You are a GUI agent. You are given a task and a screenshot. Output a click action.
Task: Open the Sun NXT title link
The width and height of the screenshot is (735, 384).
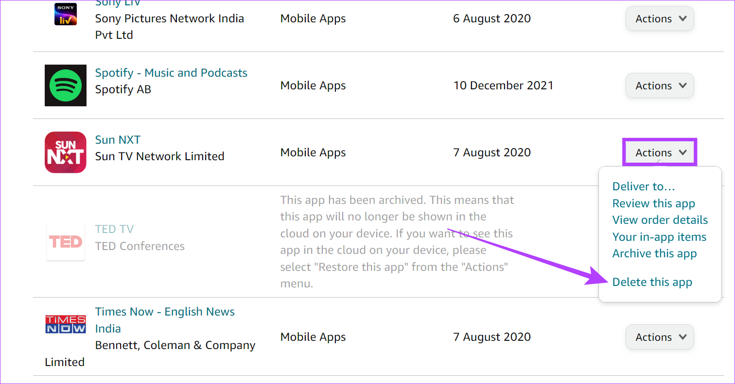pyautogui.click(x=118, y=140)
